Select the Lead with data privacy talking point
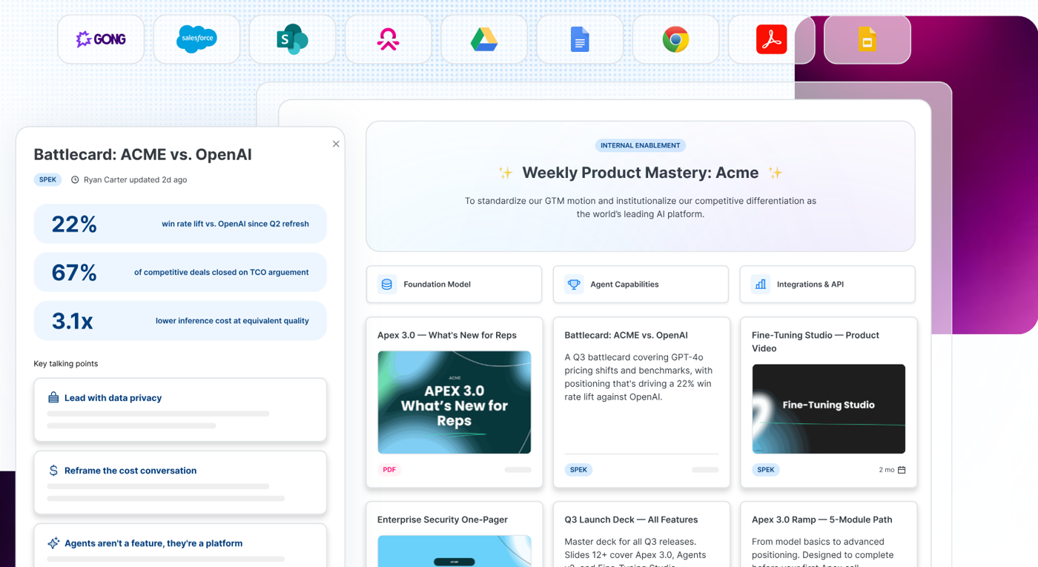 tap(180, 410)
